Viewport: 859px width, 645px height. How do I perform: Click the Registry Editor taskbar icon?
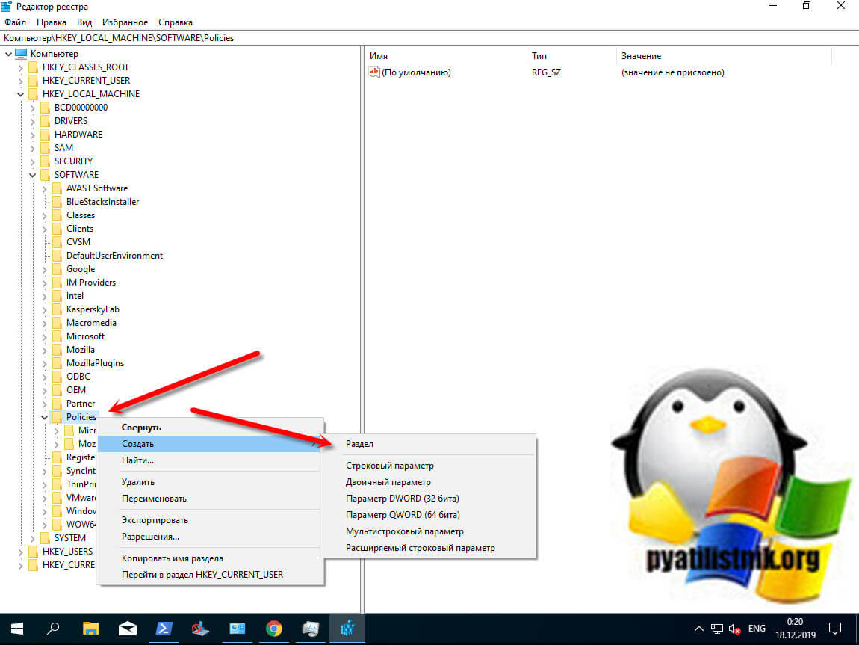point(347,629)
